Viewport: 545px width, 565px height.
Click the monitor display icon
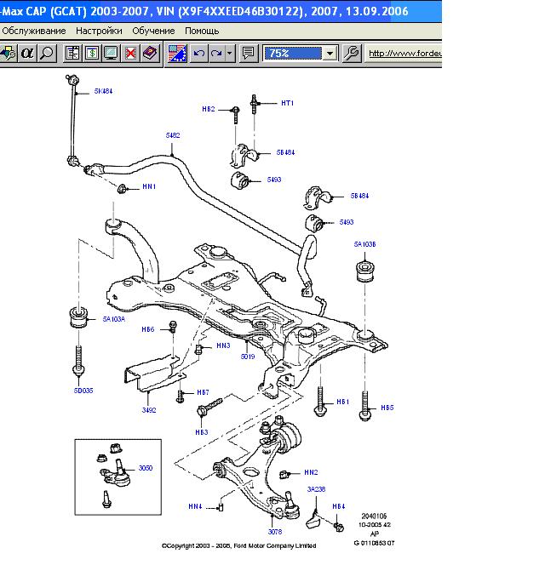pyautogui.click(x=111, y=54)
